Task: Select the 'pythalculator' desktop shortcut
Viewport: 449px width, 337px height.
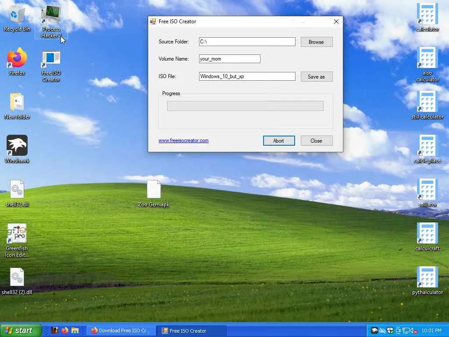Action: pyautogui.click(x=427, y=280)
